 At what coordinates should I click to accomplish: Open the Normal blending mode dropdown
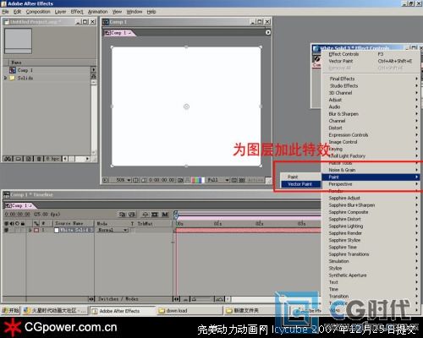coord(113,230)
